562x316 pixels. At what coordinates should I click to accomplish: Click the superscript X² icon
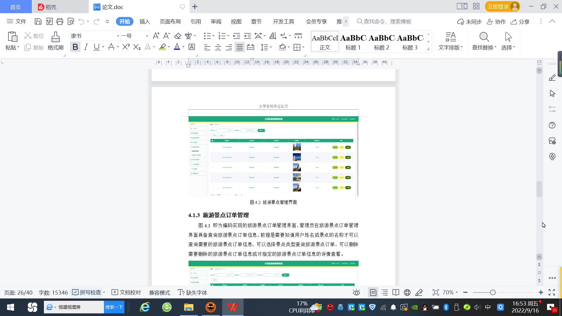point(126,47)
